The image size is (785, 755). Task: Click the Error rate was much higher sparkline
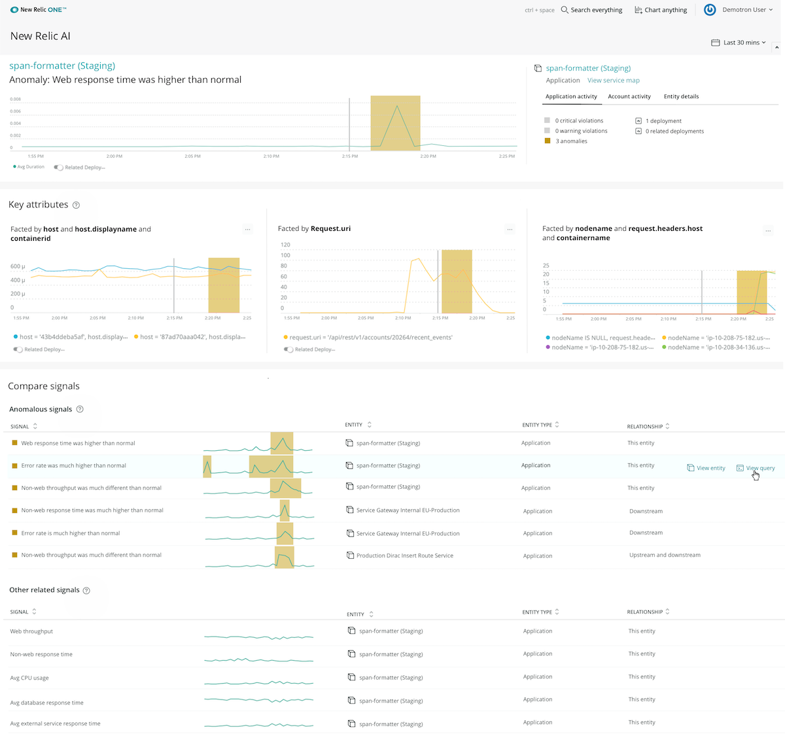coord(258,466)
